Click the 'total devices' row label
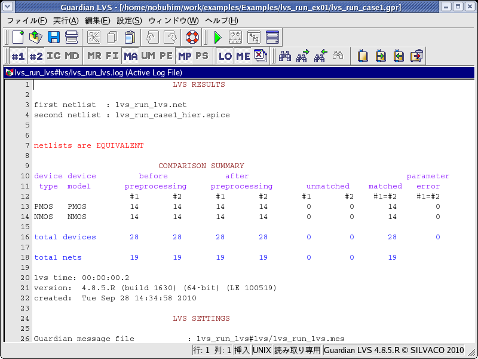The width and height of the screenshot is (478, 359). click(x=65, y=237)
